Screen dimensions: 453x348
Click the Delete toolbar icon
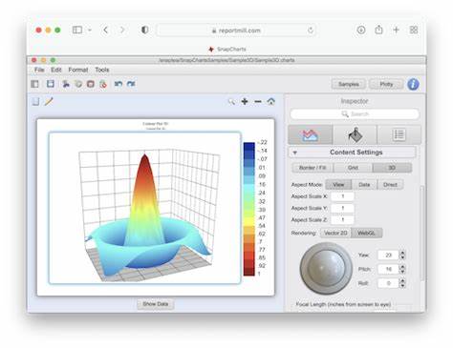pos(103,84)
